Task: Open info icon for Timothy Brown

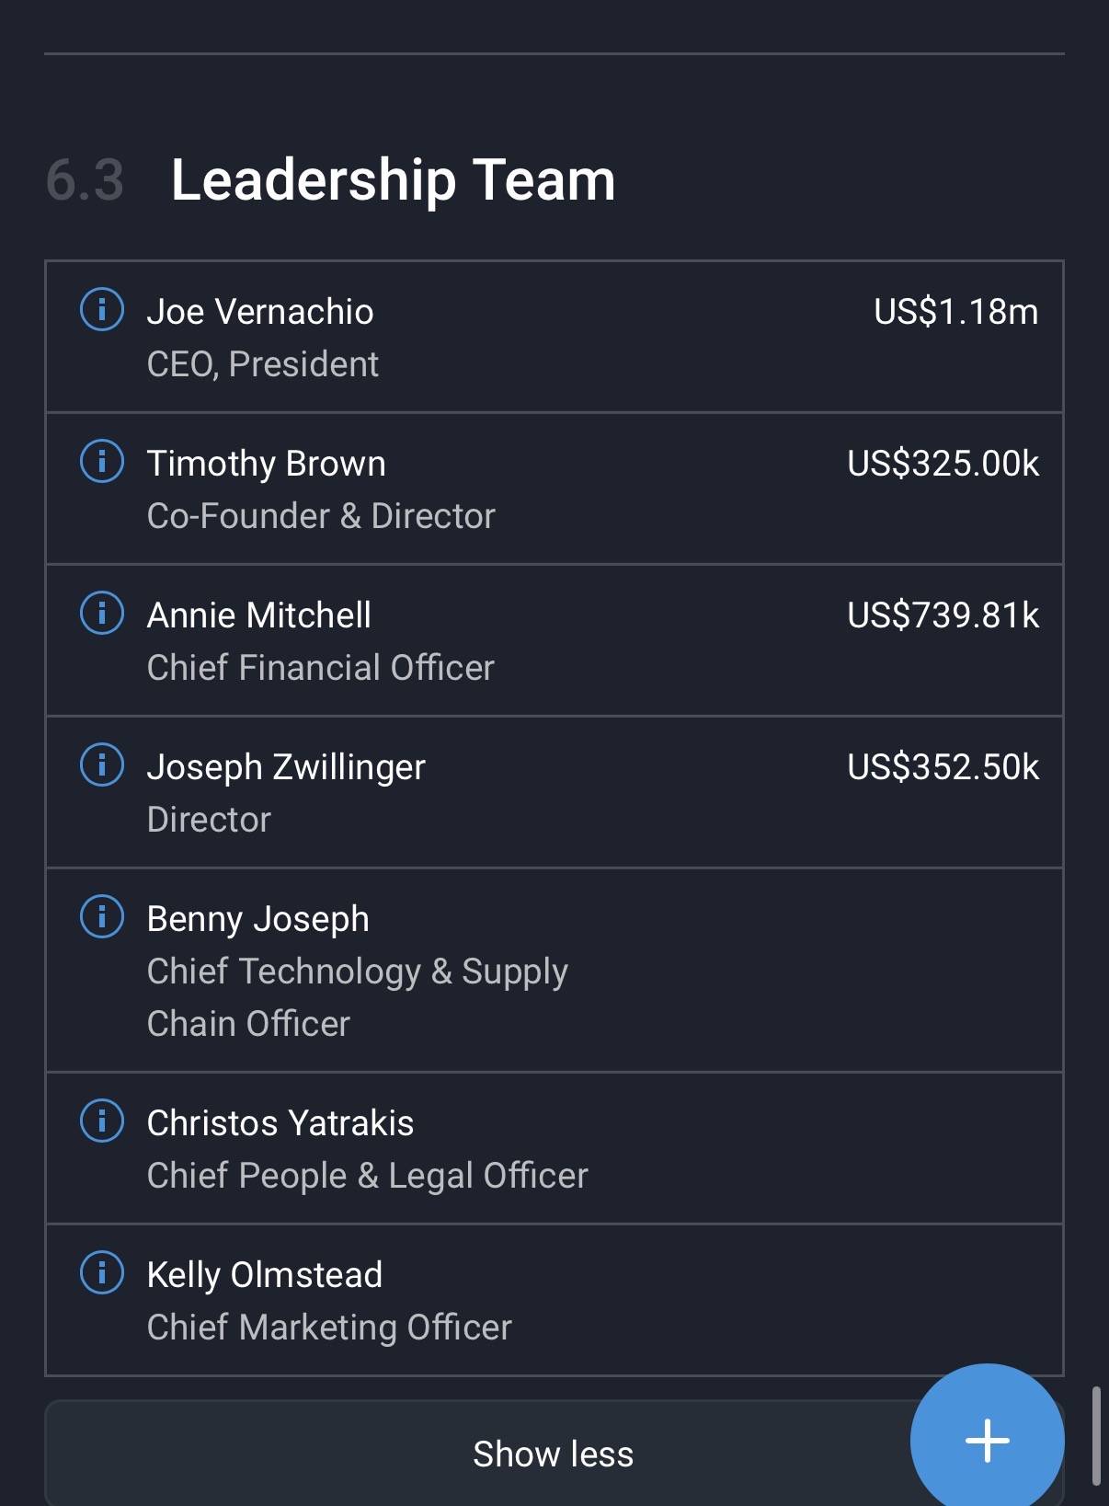Action: 102,461
